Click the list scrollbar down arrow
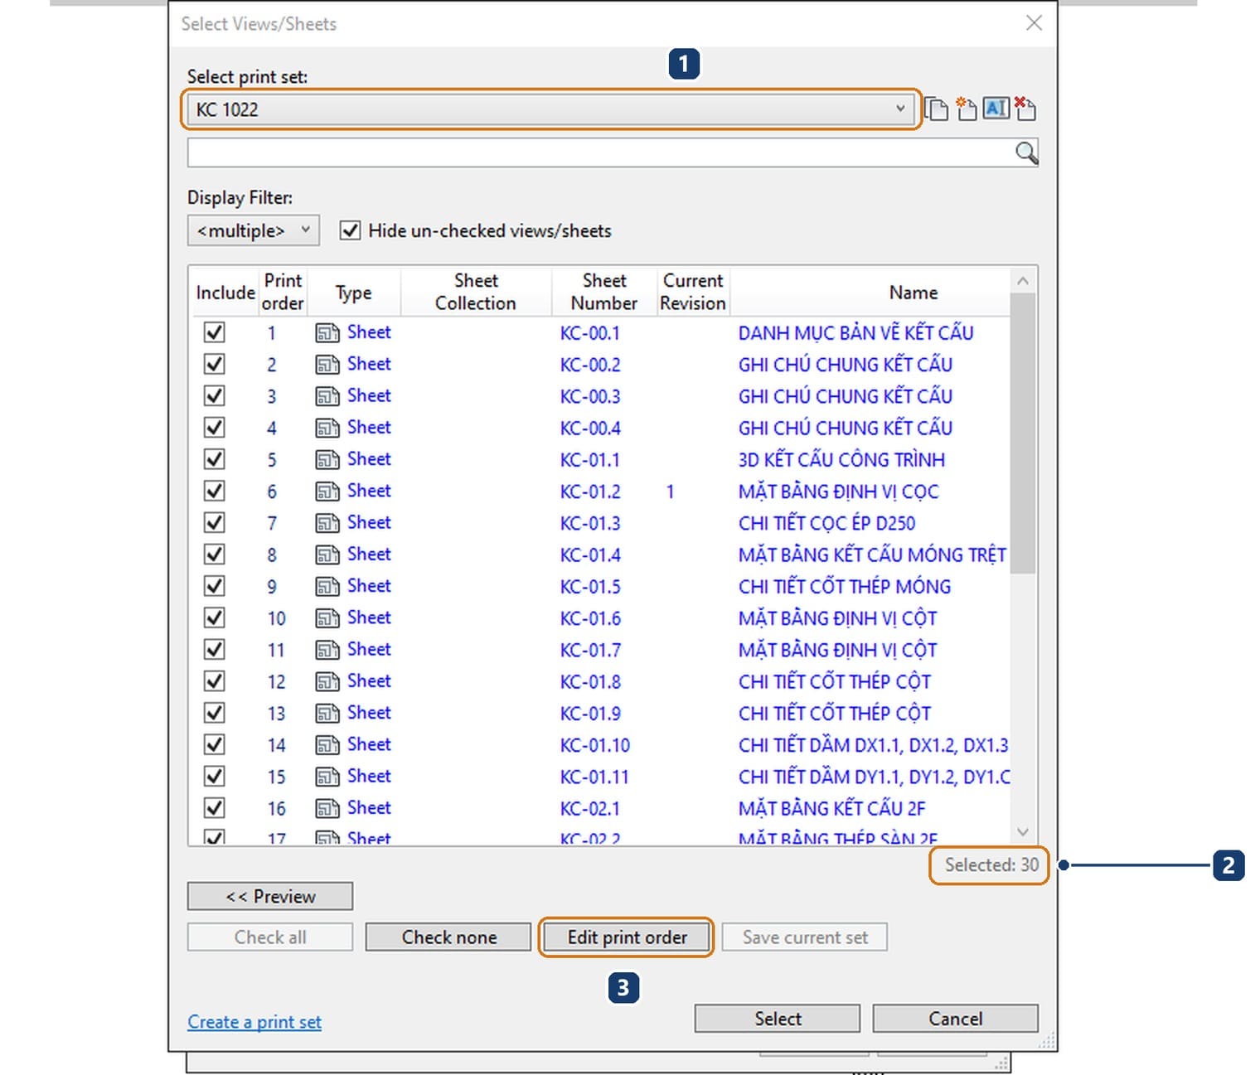Image resolution: width=1260 pixels, height=1075 pixels. (1023, 831)
